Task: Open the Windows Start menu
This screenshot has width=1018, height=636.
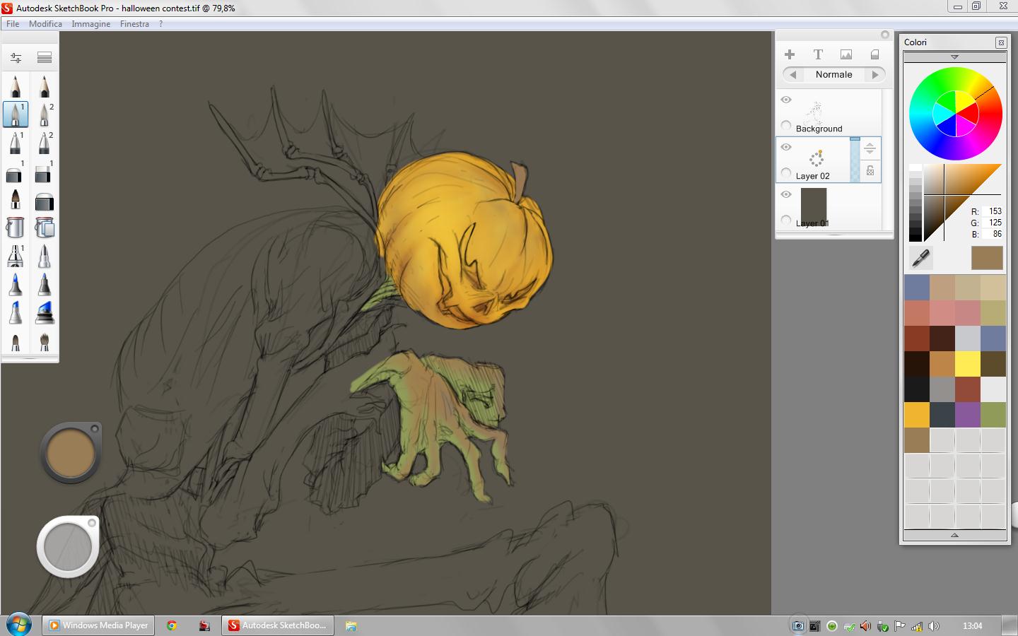Action: pyautogui.click(x=18, y=625)
